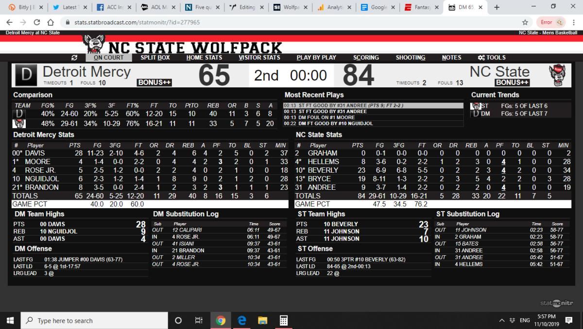Click the most recent play by #31 ANDREE
The width and height of the screenshot is (583, 329).
[x=373, y=106]
